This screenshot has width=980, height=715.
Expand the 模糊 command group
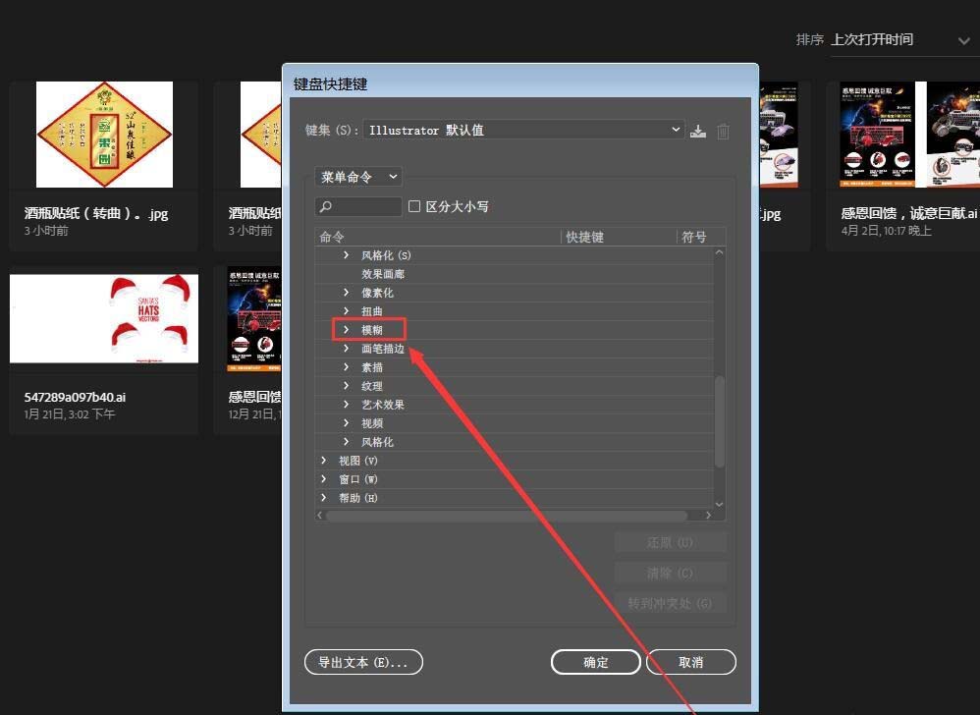pyautogui.click(x=345, y=329)
